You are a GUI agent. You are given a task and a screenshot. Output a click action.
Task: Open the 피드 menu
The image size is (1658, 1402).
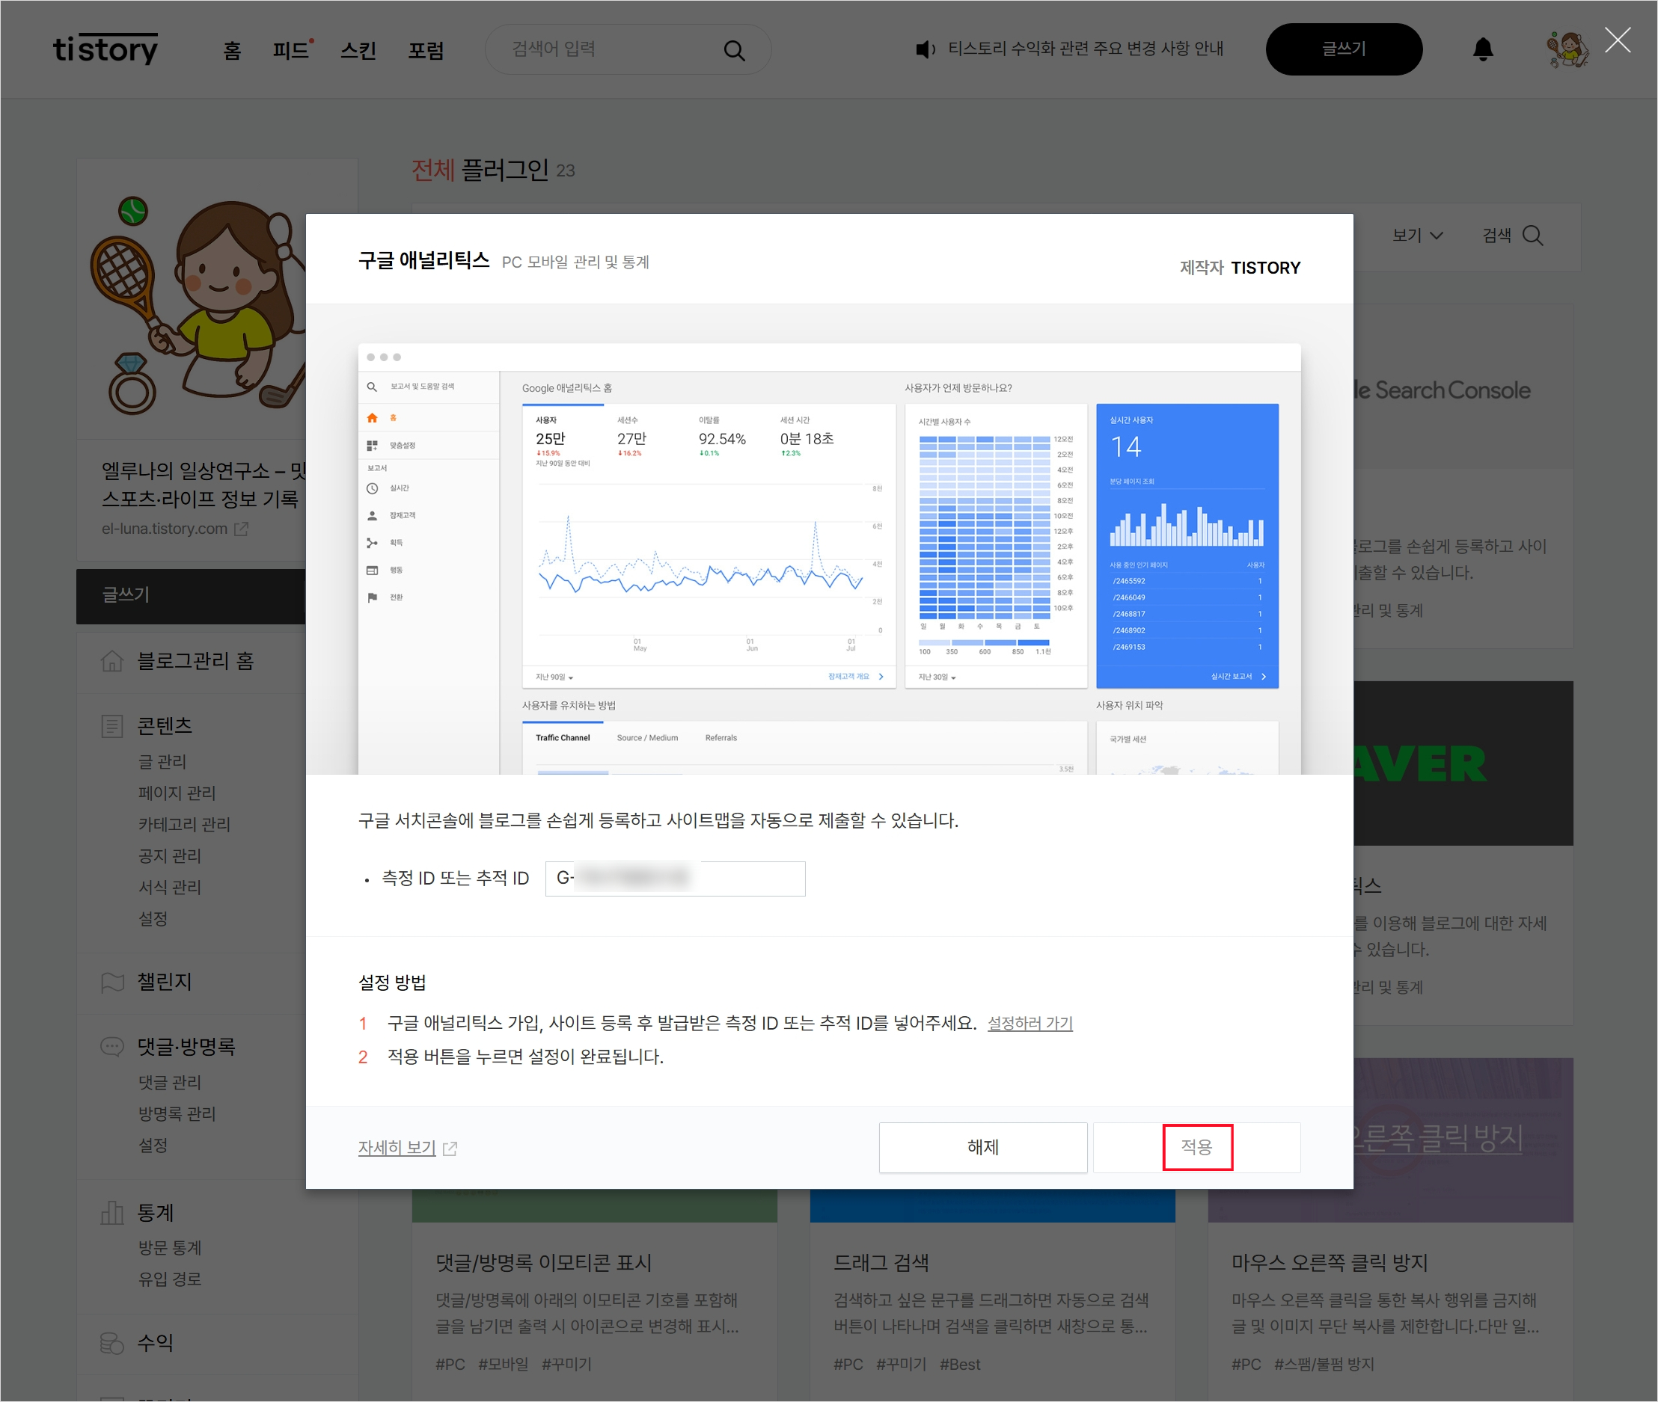(x=291, y=51)
